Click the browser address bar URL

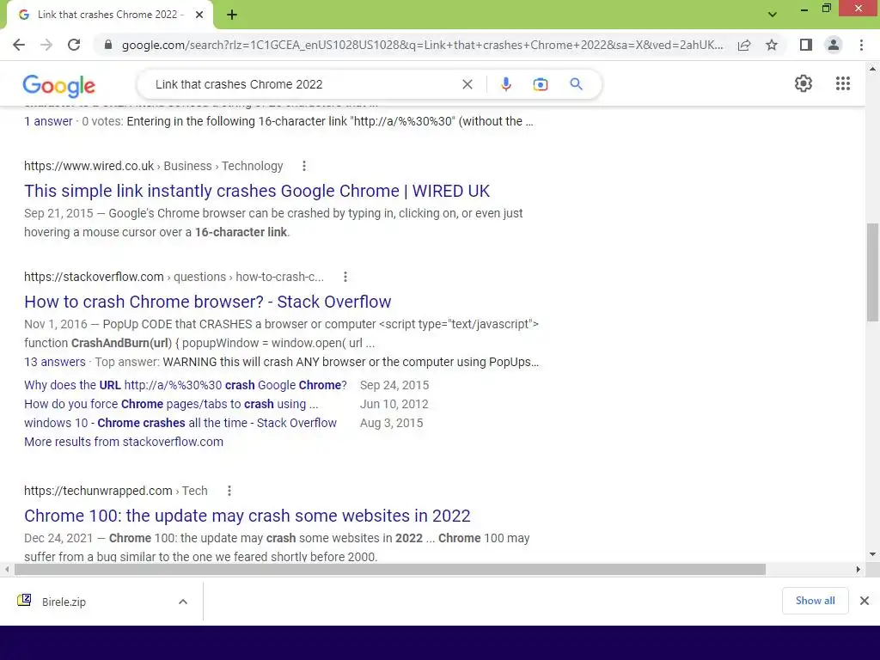pyautogui.click(x=422, y=45)
